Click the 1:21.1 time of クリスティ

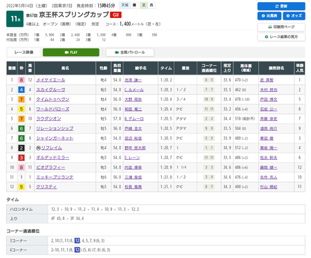pos(166,187)
